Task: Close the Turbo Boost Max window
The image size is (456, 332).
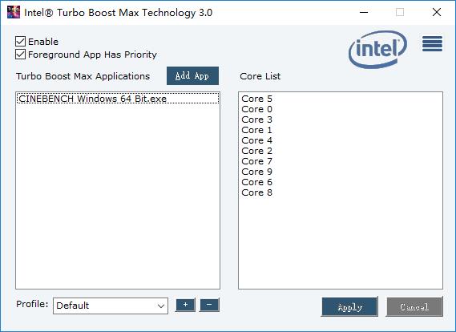Action: pyautogui.click(x=437, y=12)
